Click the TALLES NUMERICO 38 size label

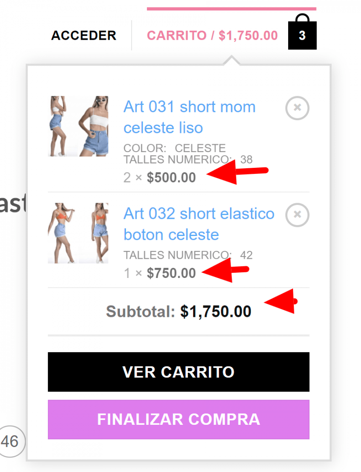[188, 159]
